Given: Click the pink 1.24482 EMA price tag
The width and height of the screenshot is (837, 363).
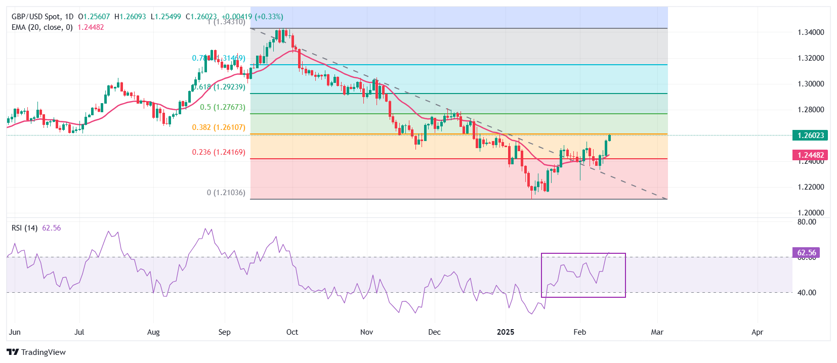Looking at the screenshot, I should point(811,155).
